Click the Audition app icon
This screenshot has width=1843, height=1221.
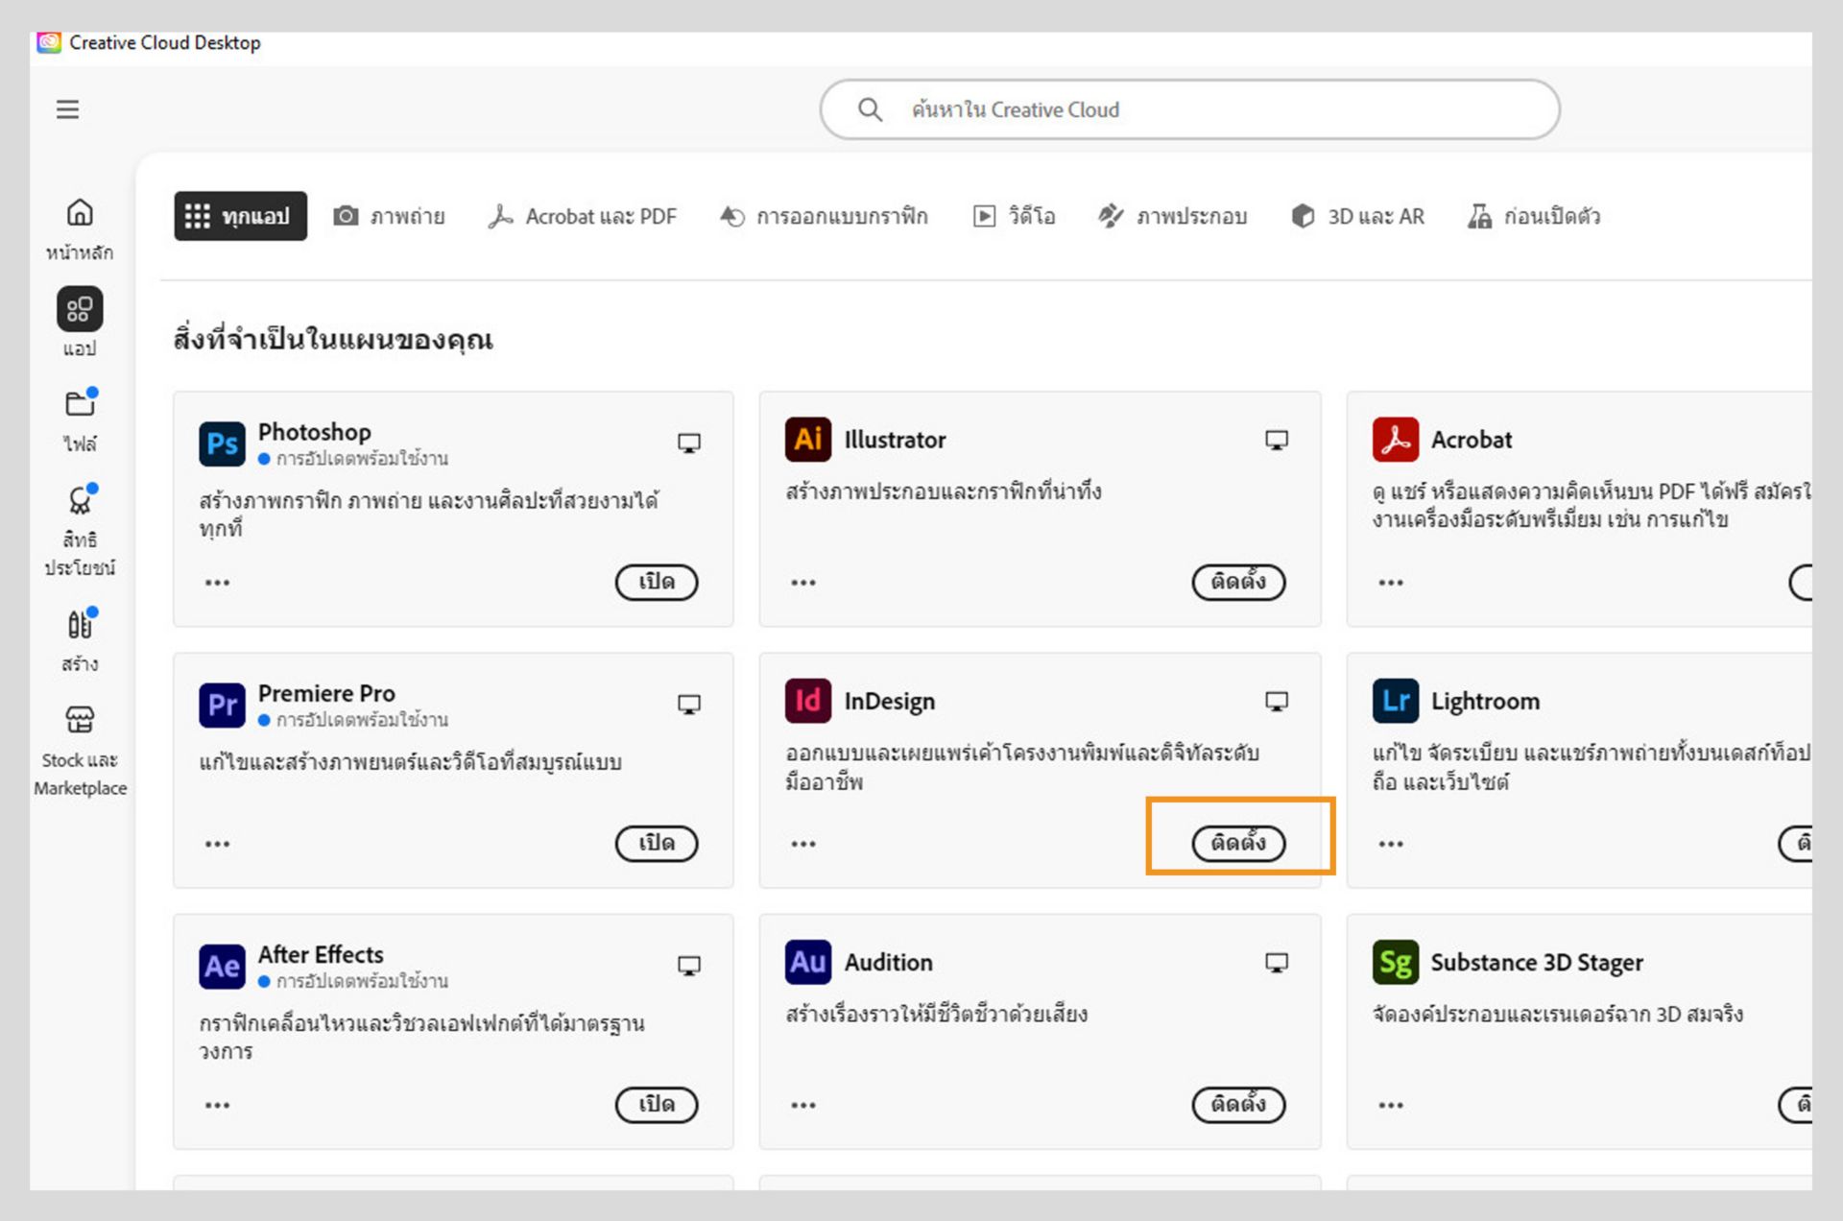pos(808,962)
